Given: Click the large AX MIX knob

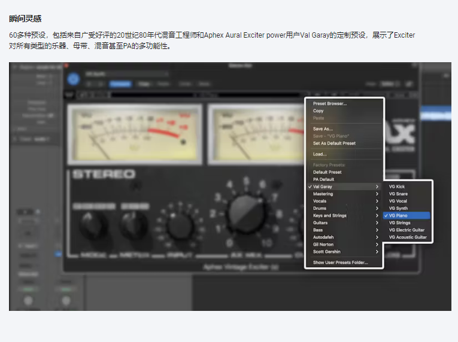Looking at the screenshot, I should pyautogui.click(x=247, y=213).
